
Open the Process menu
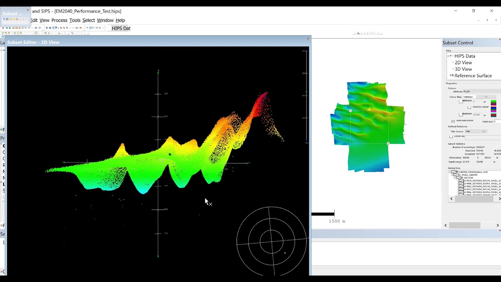coord(59,20)
